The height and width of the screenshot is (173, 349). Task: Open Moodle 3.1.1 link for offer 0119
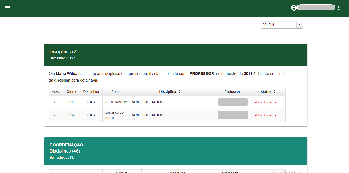click(56, 115)
